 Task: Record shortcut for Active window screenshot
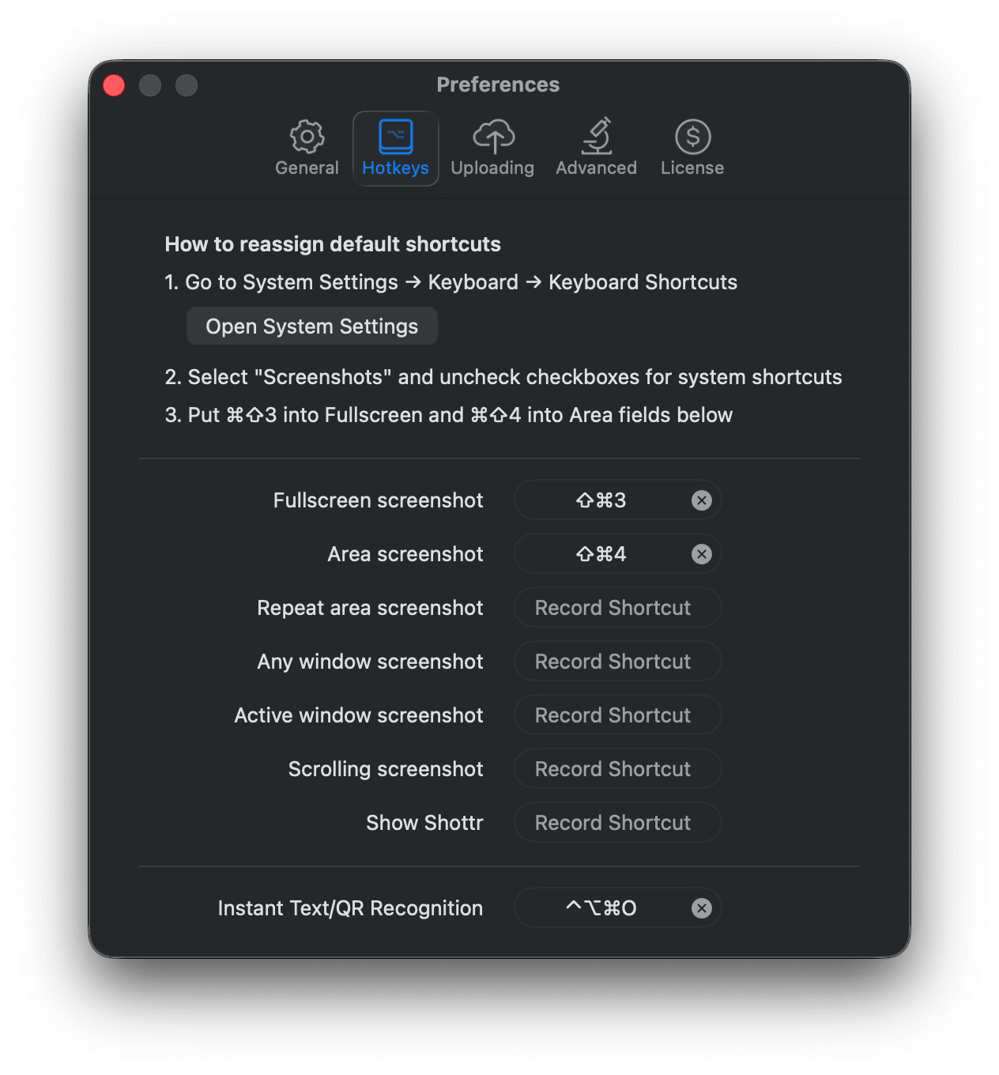pyautogui.click(x=613, y=715)
